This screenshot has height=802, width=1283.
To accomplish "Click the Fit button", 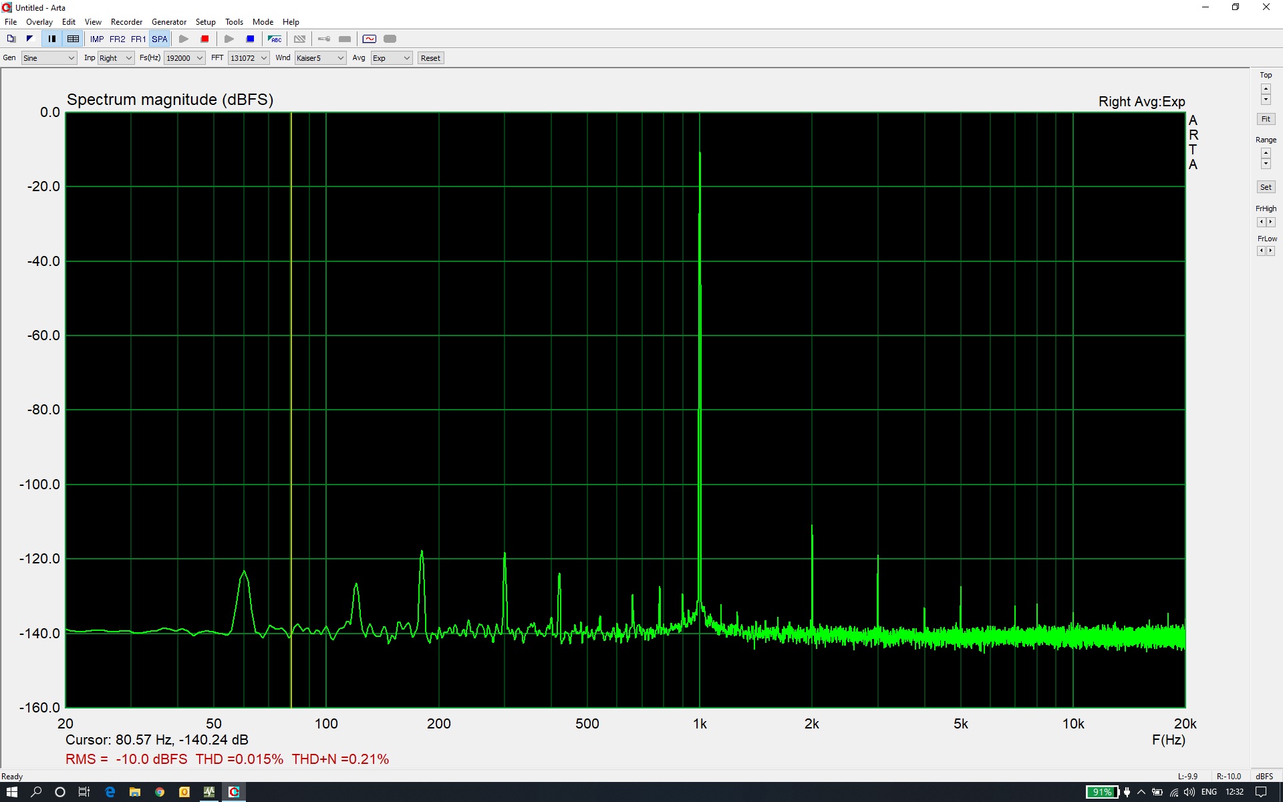I will (1266, 119).
